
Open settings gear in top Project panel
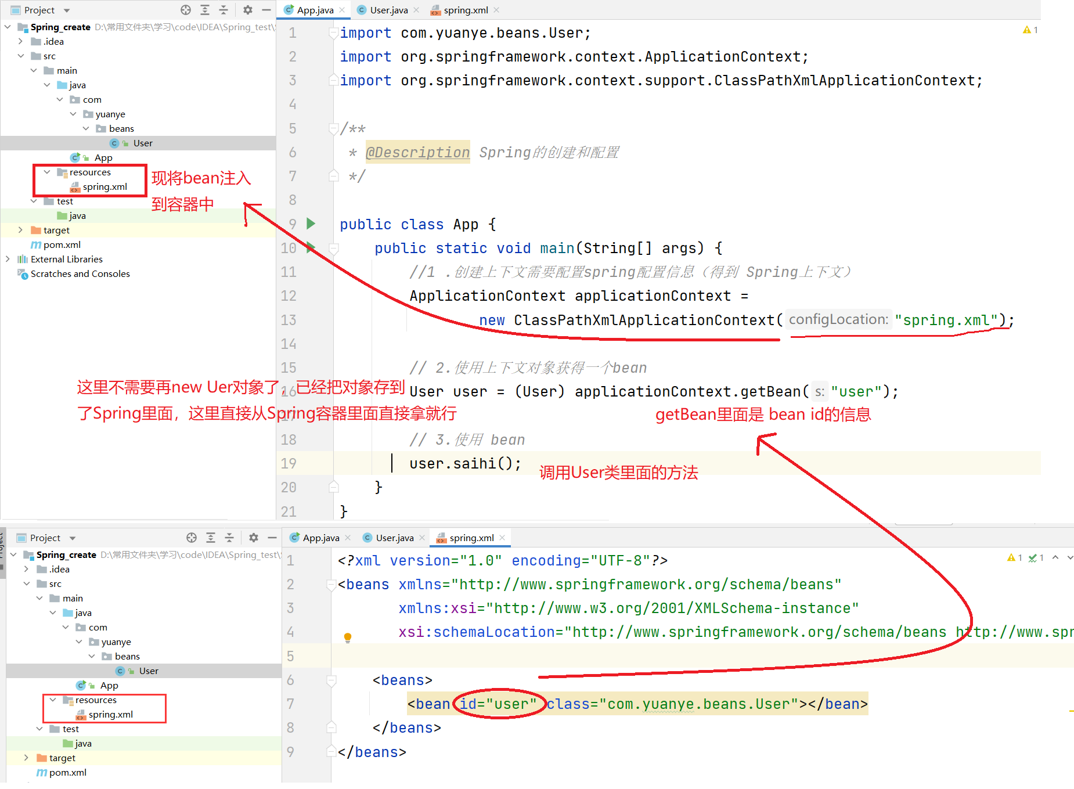248,10
